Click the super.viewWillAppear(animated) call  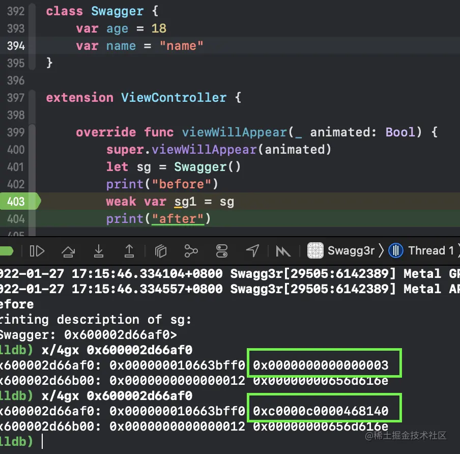coord(219,150)
